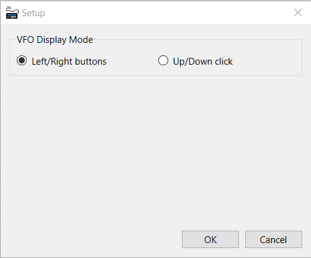Click the filled Left/Right radio circle
Image resolution: width=311 pixels, height=258 pixels.
[22, 61]
